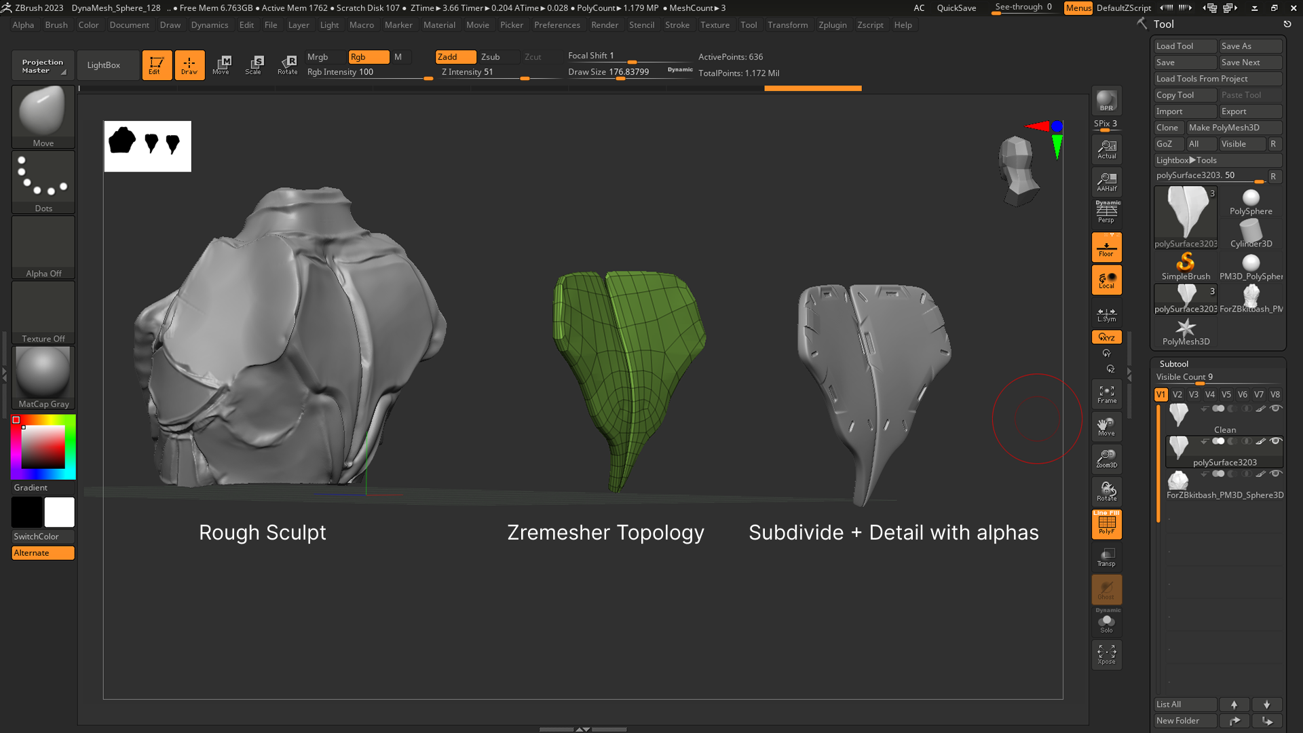This screenshot has width=1303, height=733.
Task: Select the Scale transform tool
Action: 253,64
